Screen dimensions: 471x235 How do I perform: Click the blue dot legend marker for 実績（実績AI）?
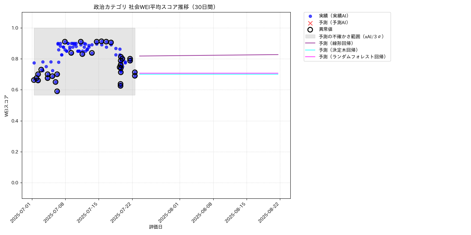point(310,16)
